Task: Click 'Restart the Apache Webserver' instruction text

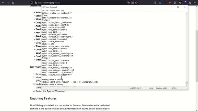Action: (50, 91)
